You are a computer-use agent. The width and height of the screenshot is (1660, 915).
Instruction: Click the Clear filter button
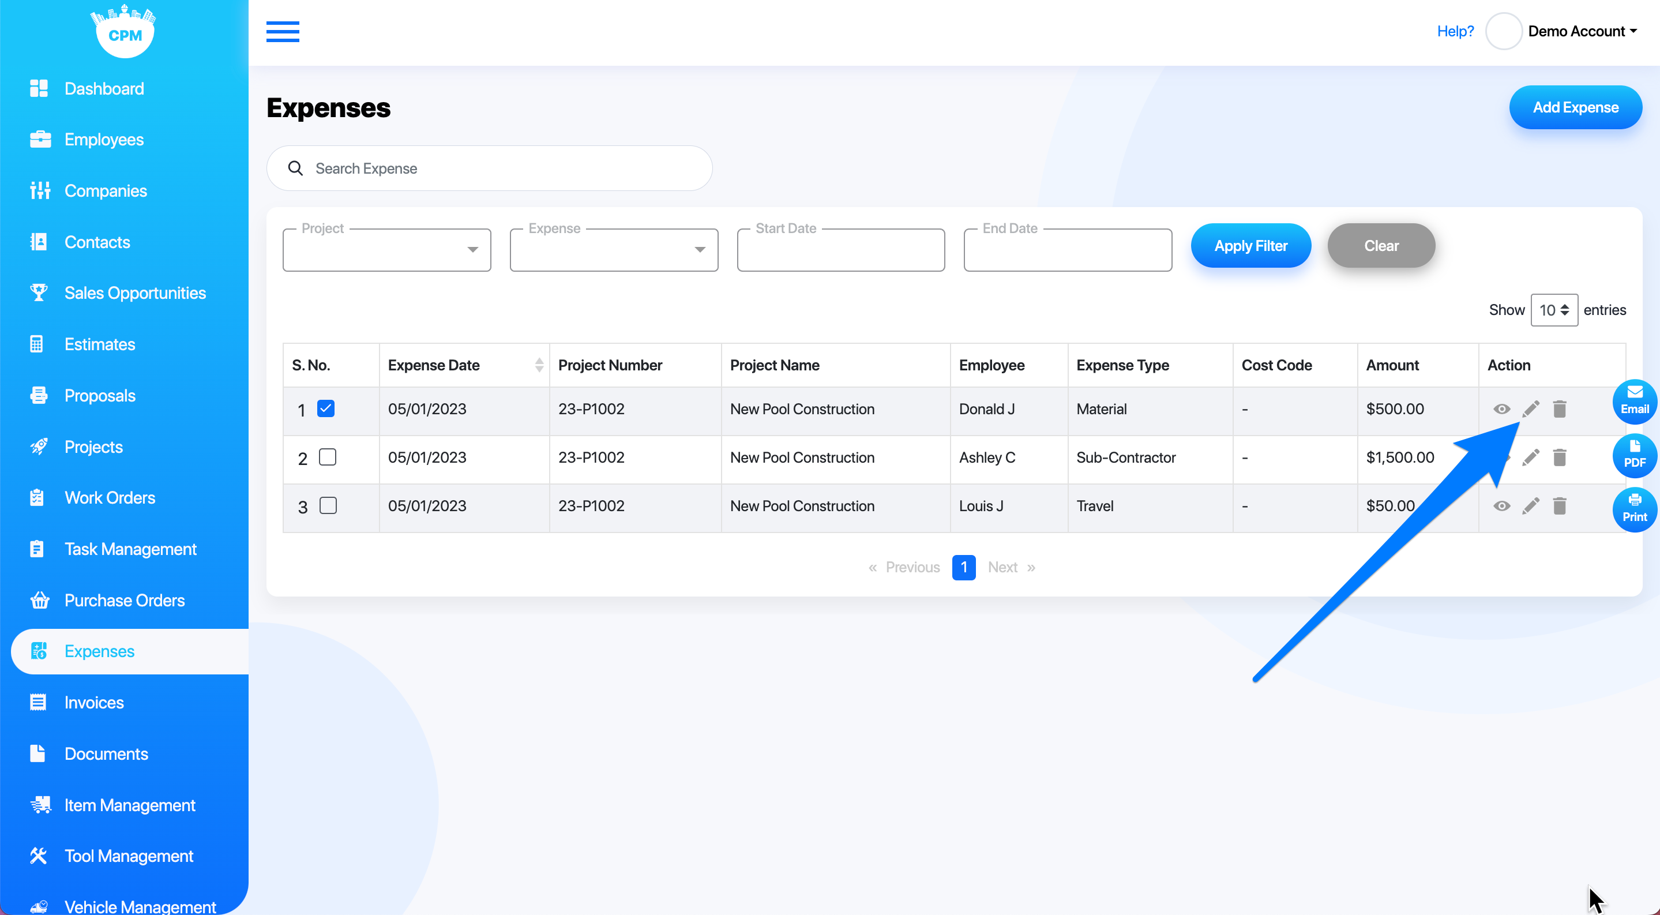1381,246
